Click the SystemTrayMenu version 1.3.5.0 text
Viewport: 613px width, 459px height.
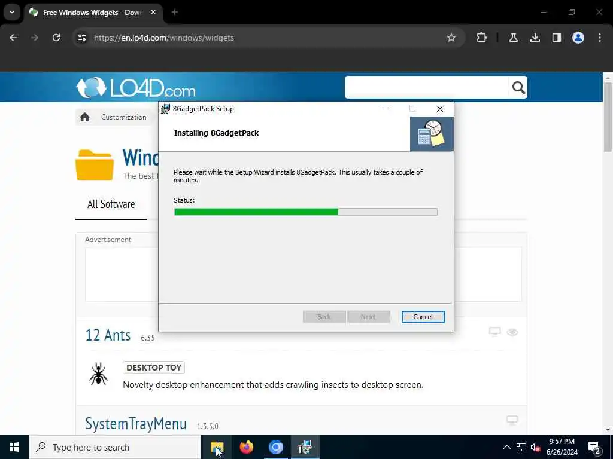[208, 426]
